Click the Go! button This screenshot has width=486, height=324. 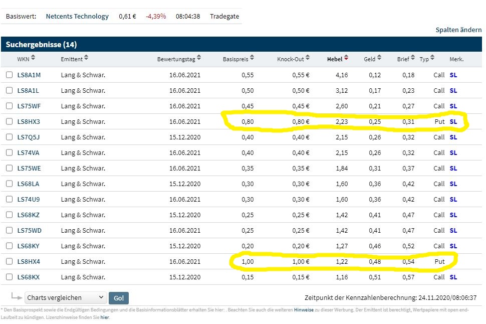pyautogui.click(x=119, y=298)
